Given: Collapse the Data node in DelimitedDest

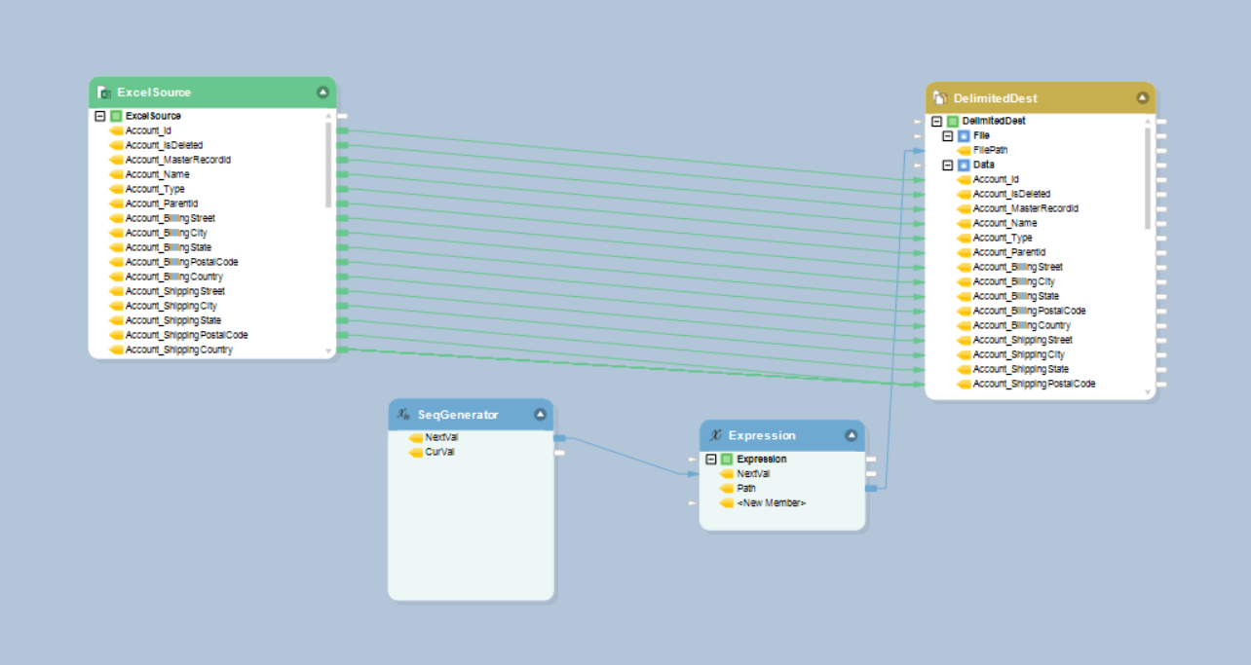Looking at the screenshot, I should click(x=948, y=165).
